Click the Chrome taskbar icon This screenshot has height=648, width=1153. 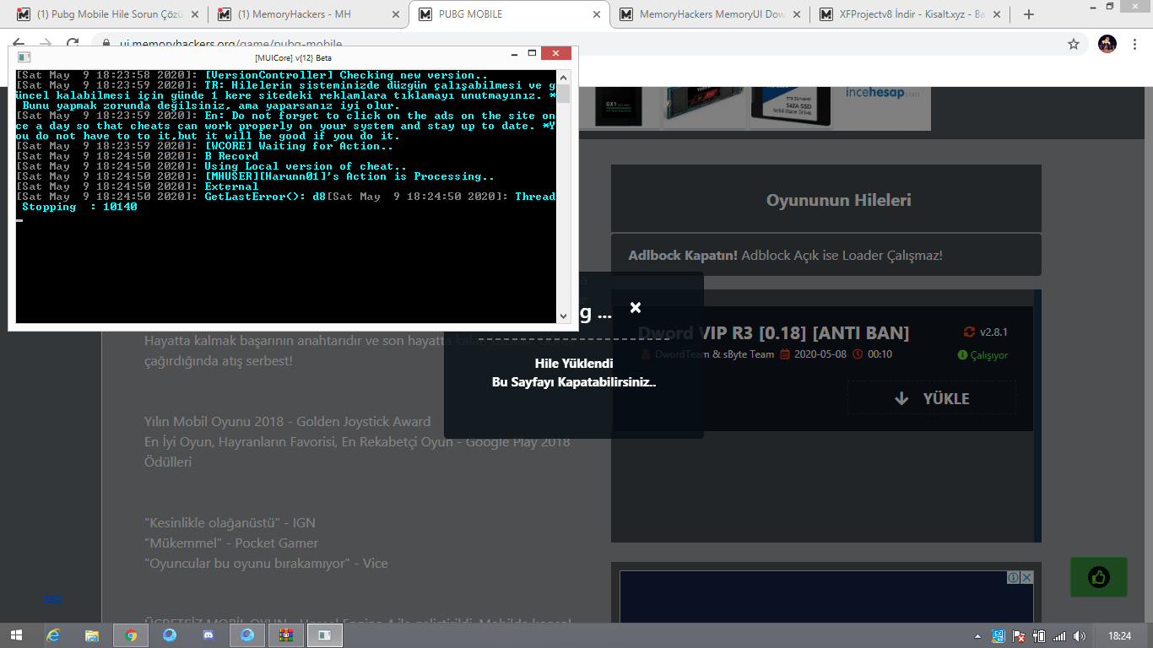tap(131, 635)
